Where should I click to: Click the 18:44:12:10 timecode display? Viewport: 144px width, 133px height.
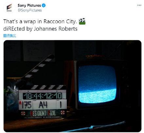click(43, 96)
